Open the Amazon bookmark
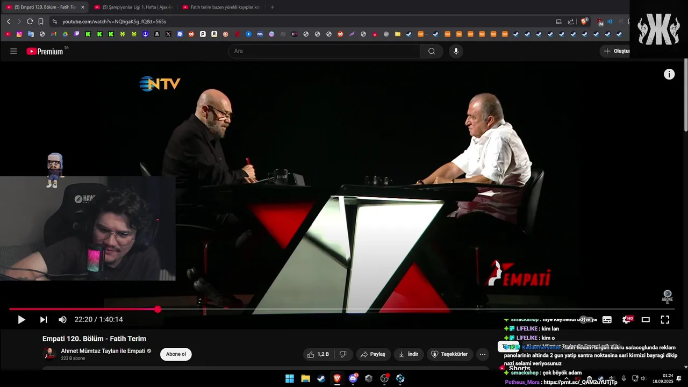The width and height of the screenshot is (688, 387). [214, 34]
